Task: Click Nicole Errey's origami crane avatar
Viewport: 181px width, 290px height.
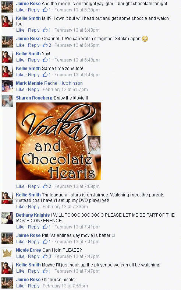Action: coord(7,253)
